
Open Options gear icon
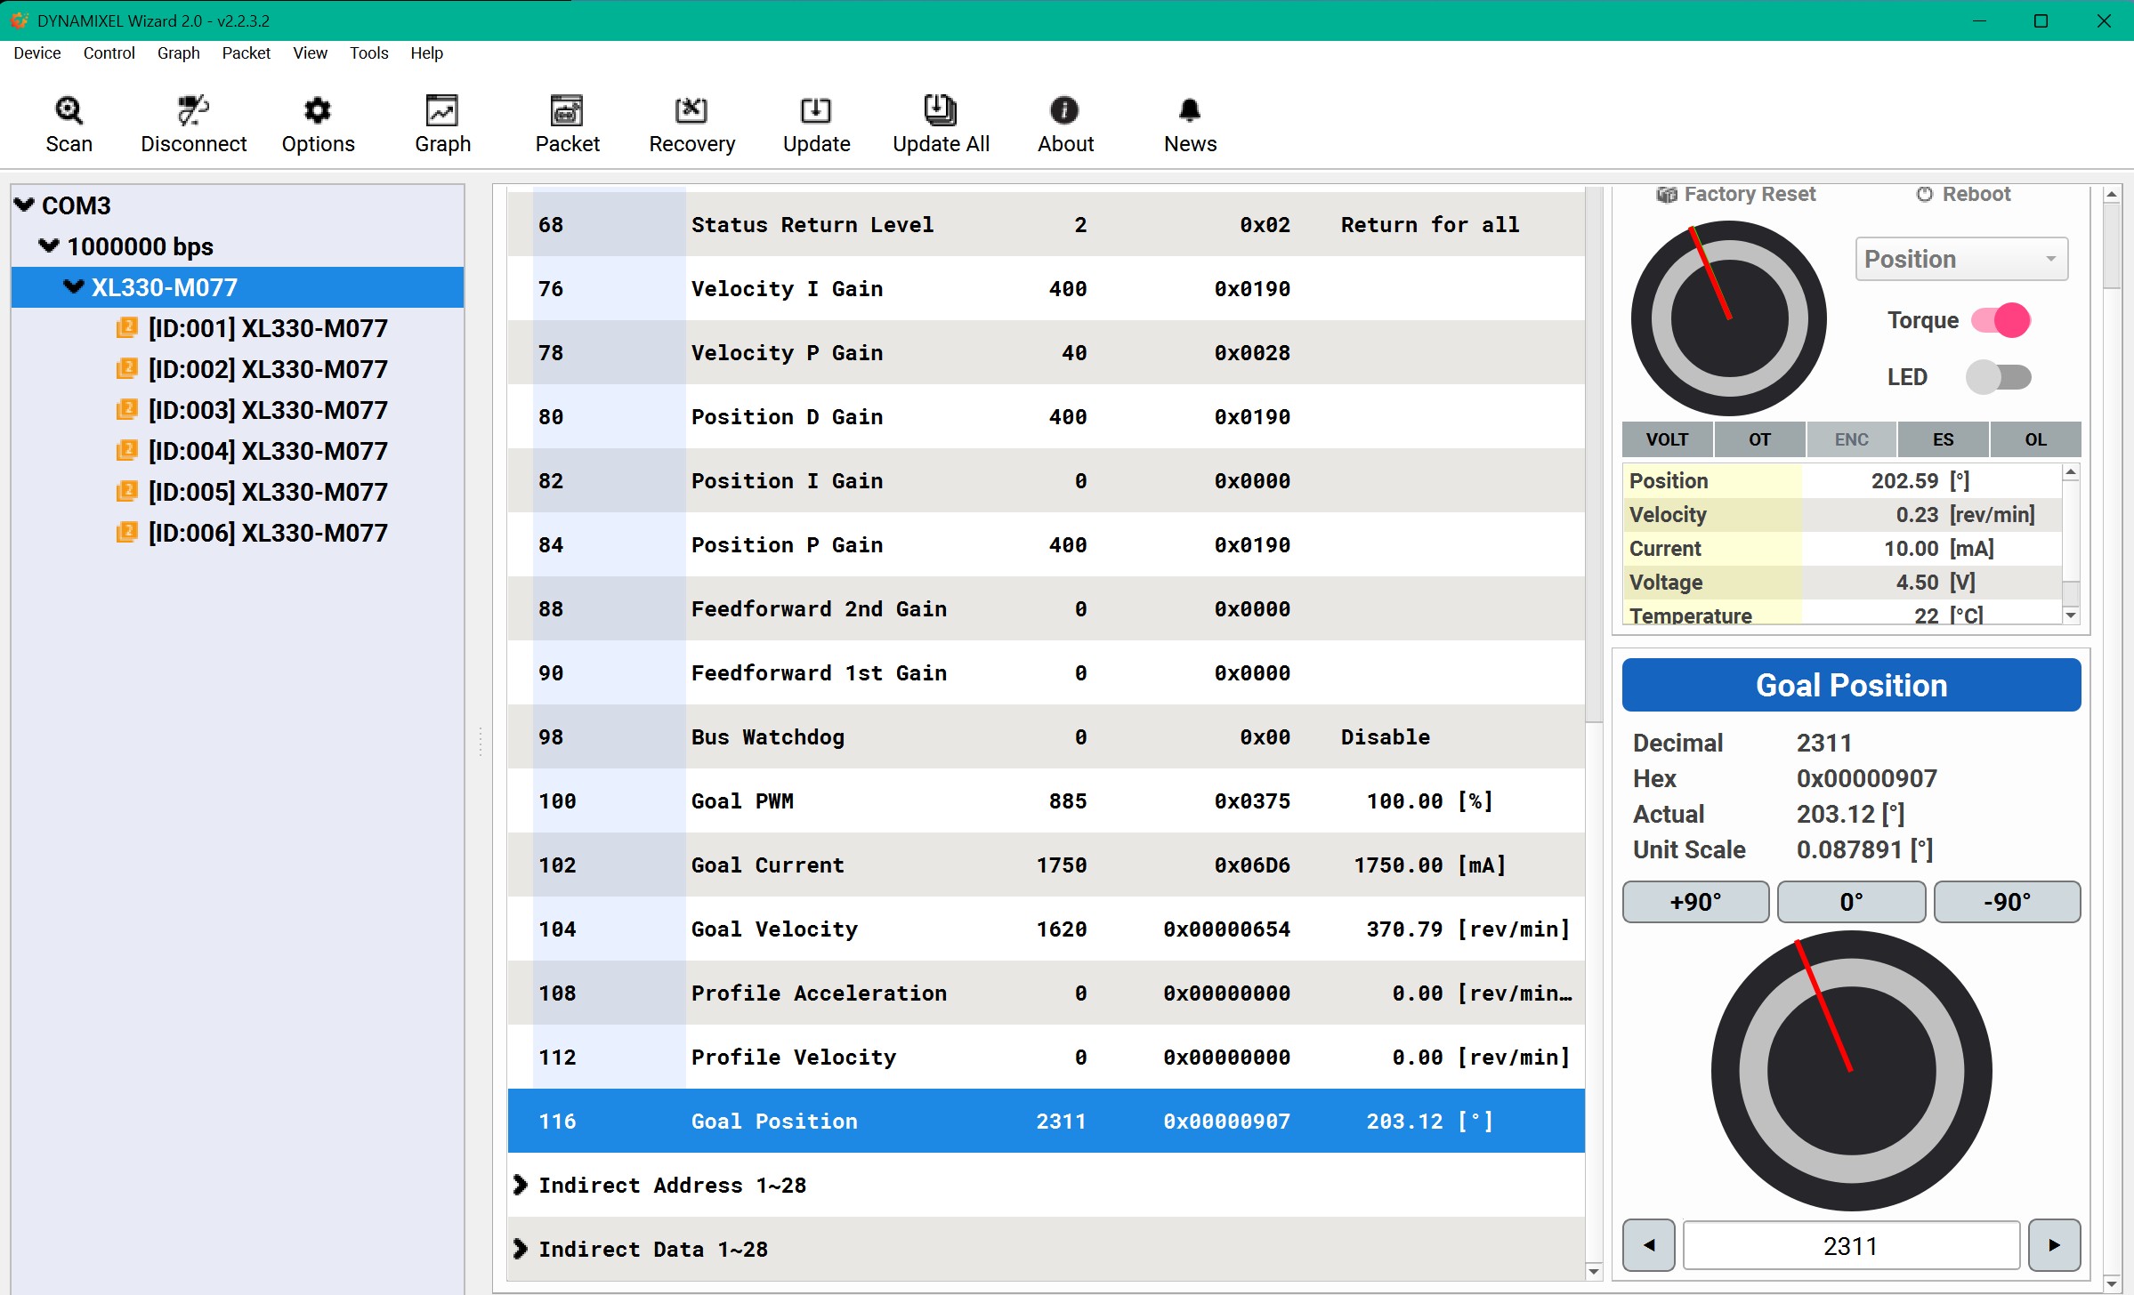point(318,111)
